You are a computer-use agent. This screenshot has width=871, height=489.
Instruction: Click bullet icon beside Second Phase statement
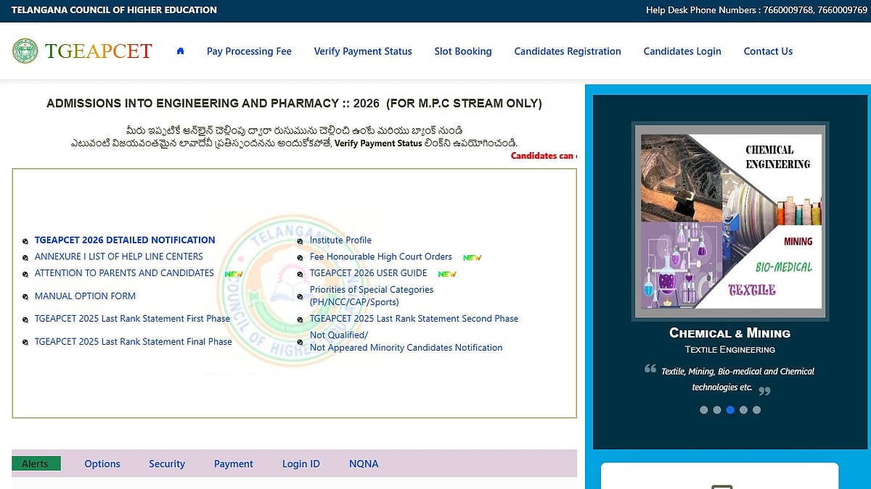point(301,319)
